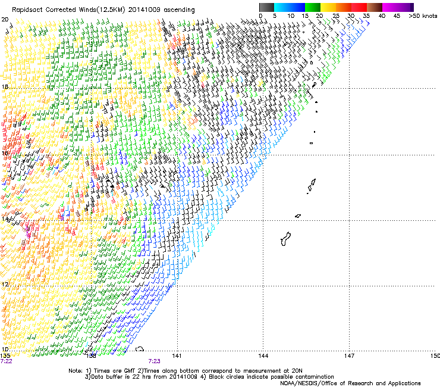This screenshot has width=440, height=387.
Task: Click the 'Rapidscat Corrected Winds(12.5KM)' title text
Action: pyautogui.click(x=68, y=10)
